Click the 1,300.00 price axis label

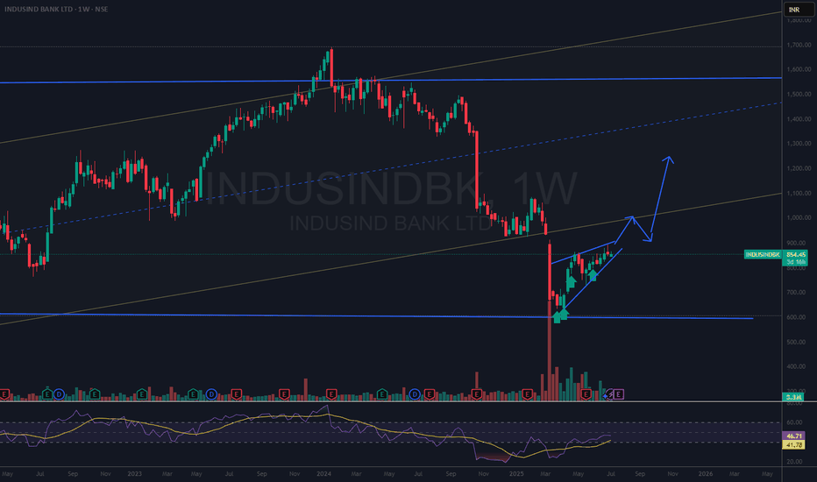pos(799,144)
